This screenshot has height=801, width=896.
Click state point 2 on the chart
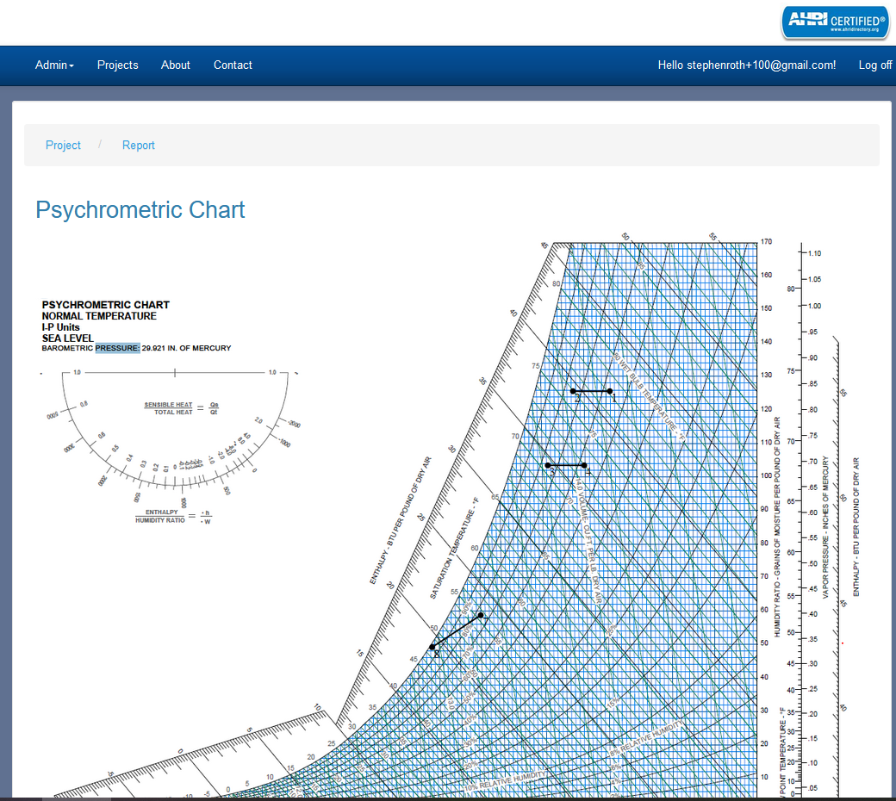tap(573, 391)
